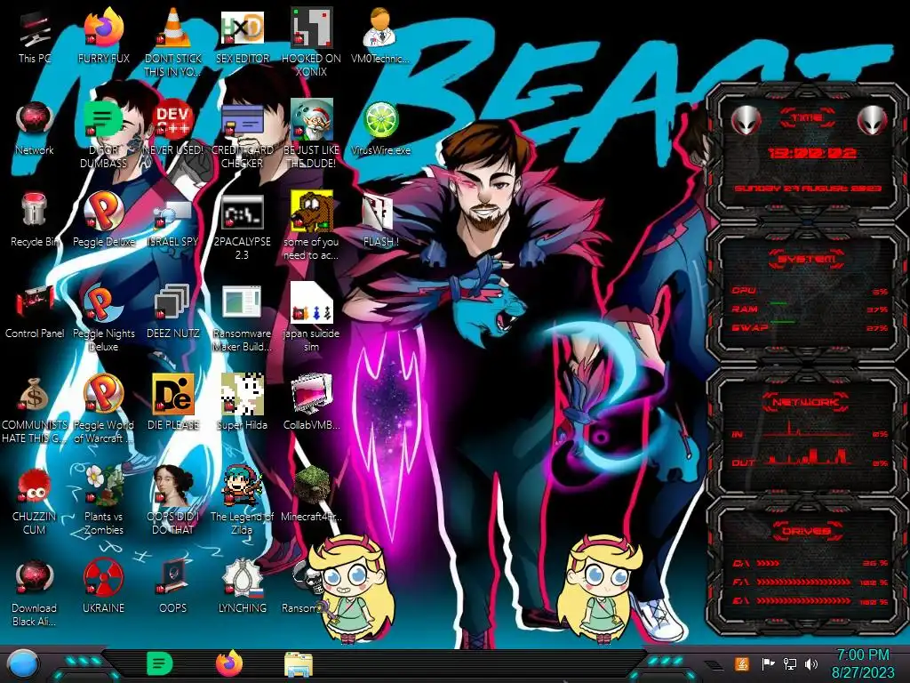Click the network OUT traffic graph
The image size is (910, 683).
(809, 456)
